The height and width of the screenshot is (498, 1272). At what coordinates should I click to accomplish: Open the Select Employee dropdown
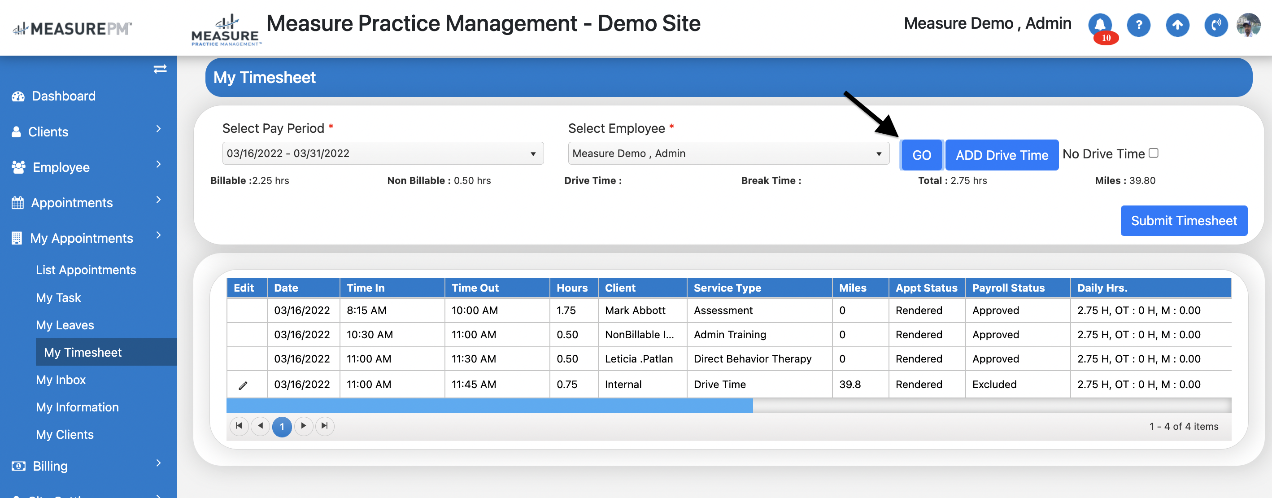(x=728, y=153)
